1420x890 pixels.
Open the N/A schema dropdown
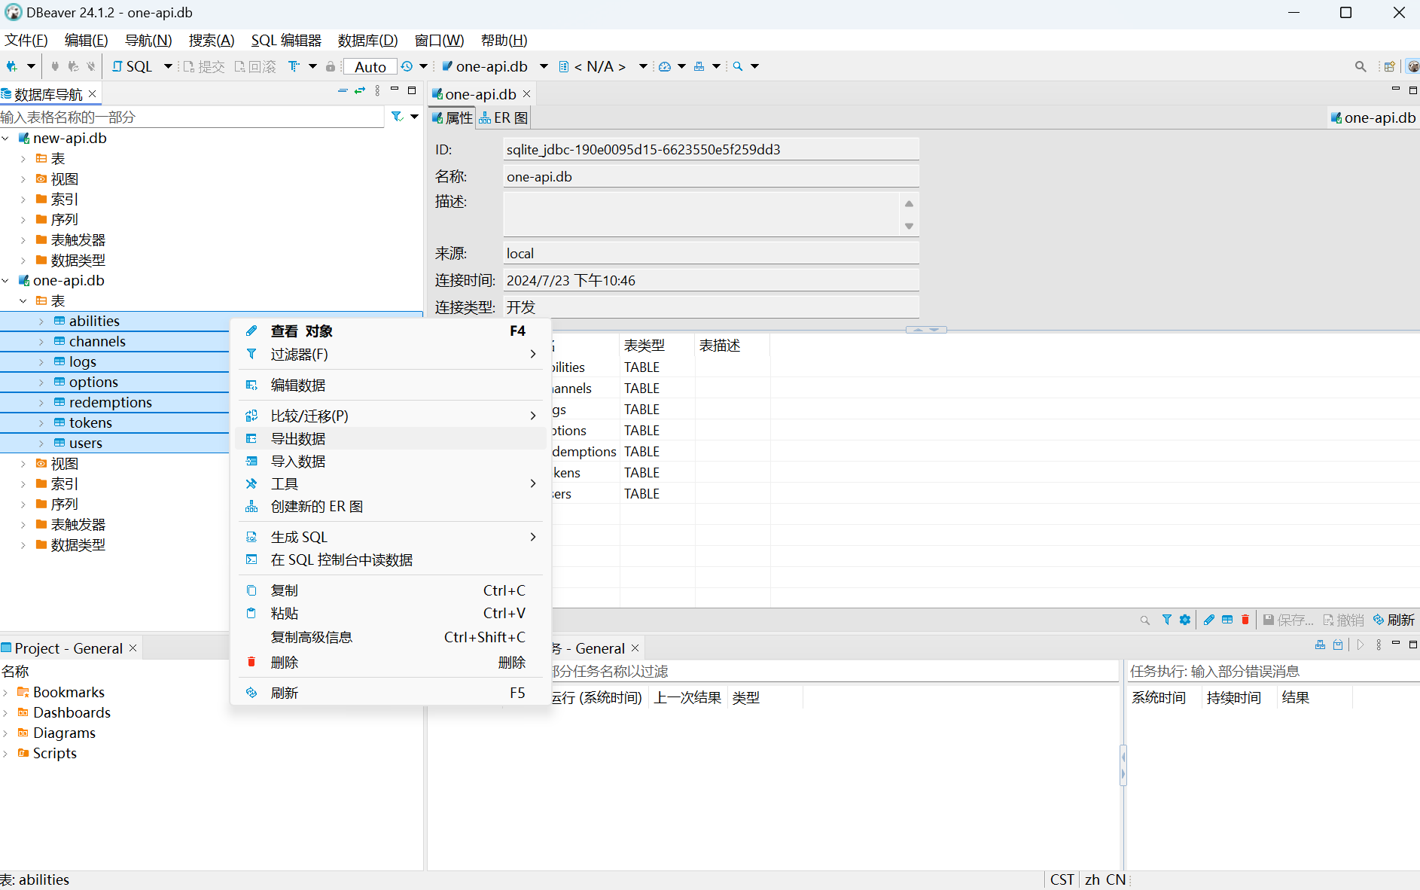pyautogui.click(x=643, y=66)
